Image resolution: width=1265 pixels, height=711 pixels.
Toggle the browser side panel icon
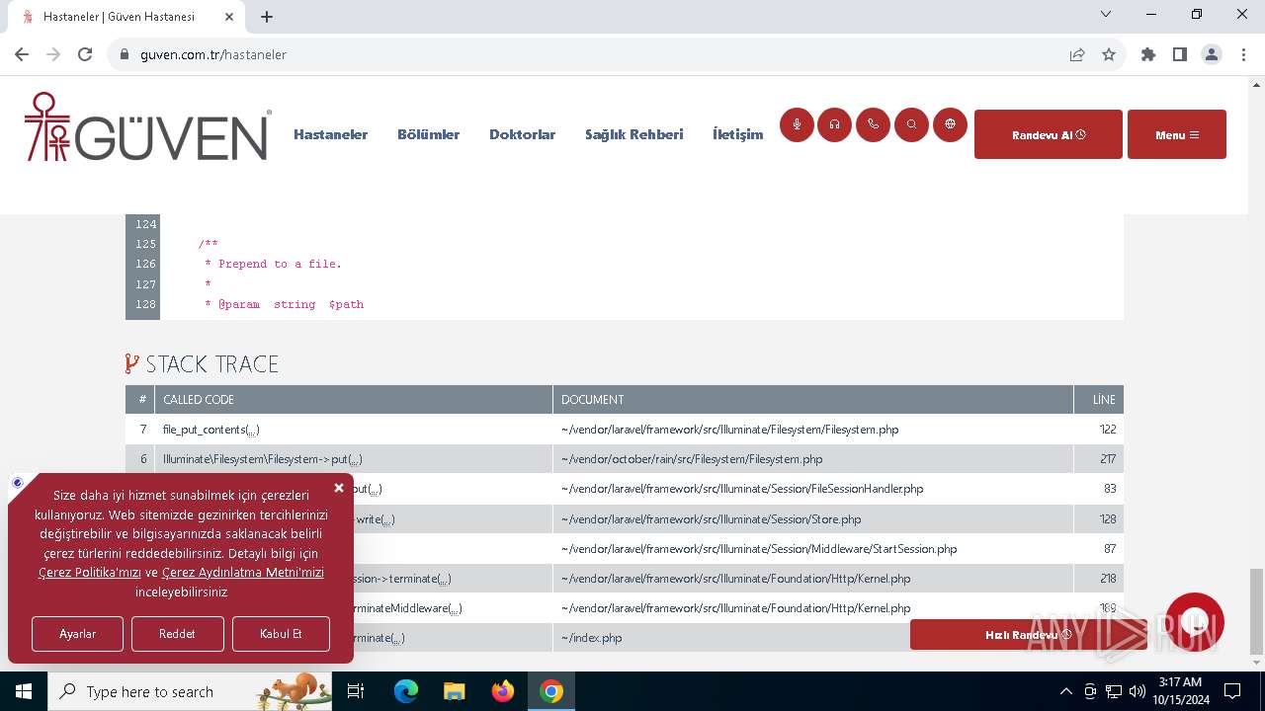1180,54
